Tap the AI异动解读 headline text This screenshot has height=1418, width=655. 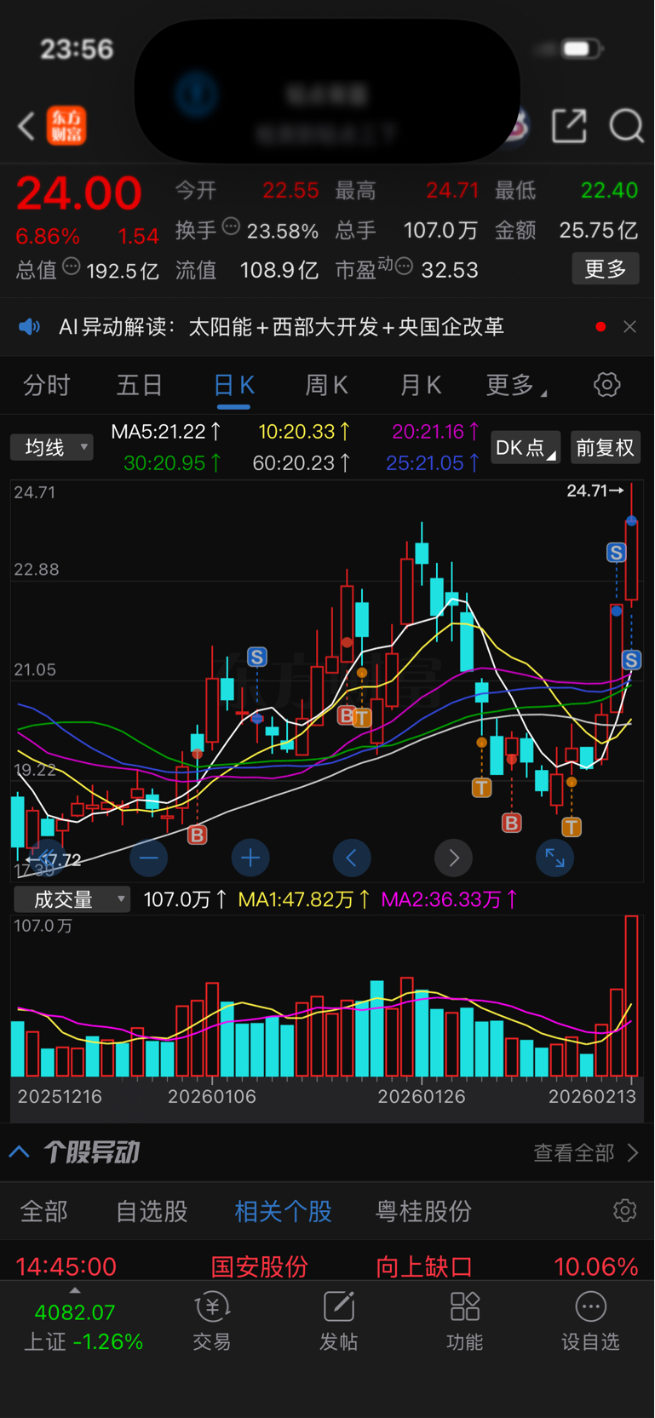[x=282, y=327]
